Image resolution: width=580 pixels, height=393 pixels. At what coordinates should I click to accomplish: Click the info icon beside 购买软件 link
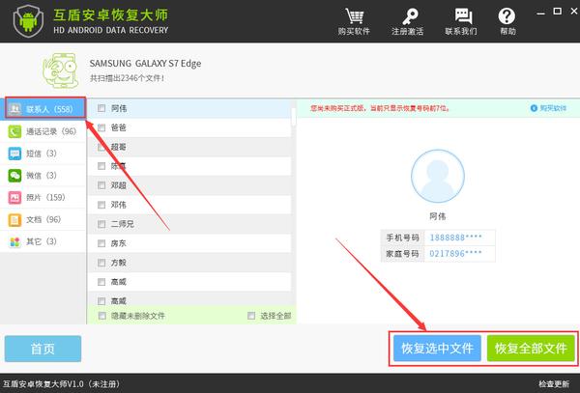point(534,108)
